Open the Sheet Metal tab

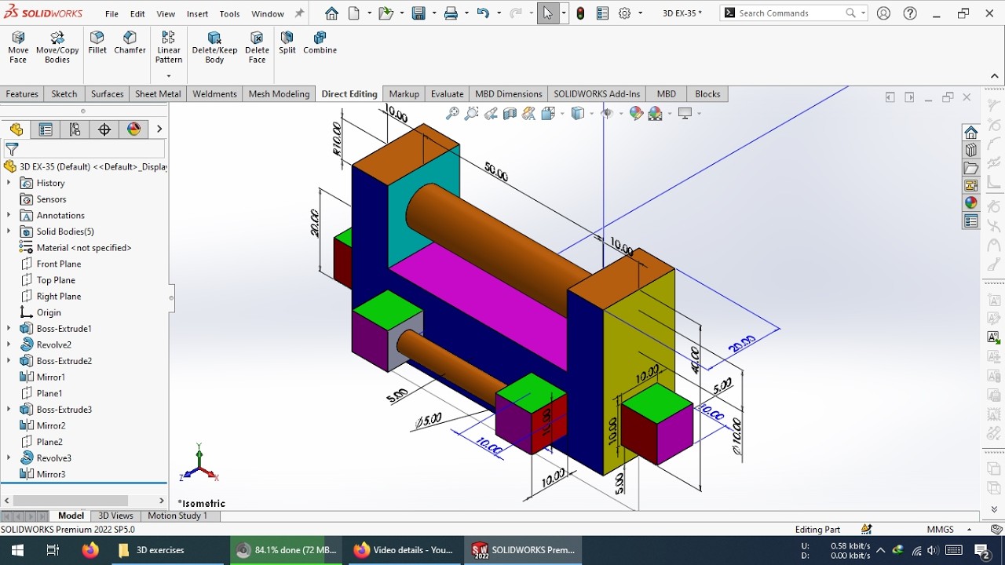pos(158,93)
